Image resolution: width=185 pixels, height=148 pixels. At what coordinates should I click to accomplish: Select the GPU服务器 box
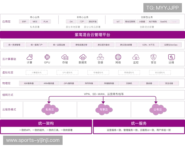coord(69,83)
